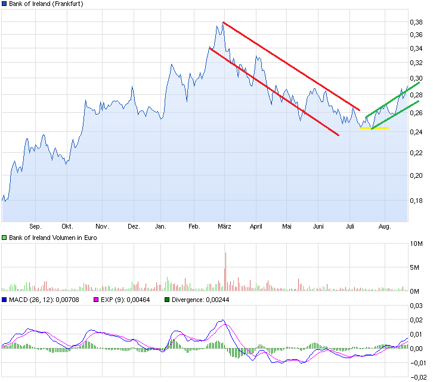The height and width of the screenshot is (382, 433).
Task: Click the 0,38 price axis value
Action: coord(416,23)
